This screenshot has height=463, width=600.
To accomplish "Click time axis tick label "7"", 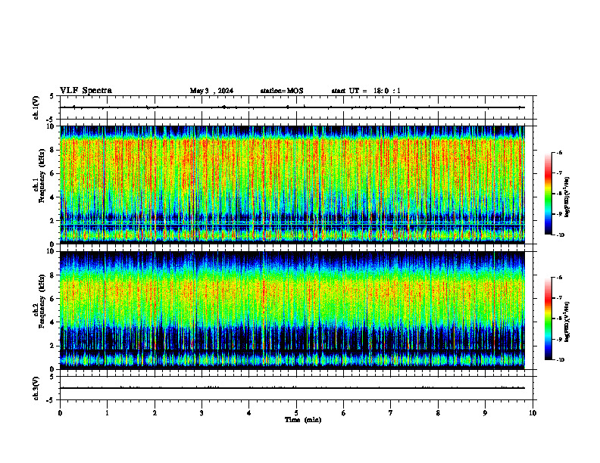I will tap(391, 413).
